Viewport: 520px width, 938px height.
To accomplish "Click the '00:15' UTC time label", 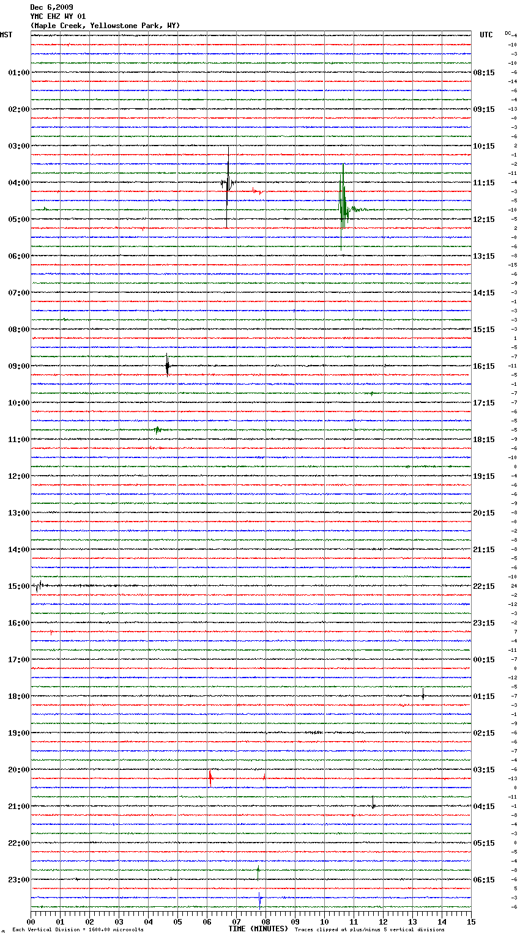I will click(484, 660).
